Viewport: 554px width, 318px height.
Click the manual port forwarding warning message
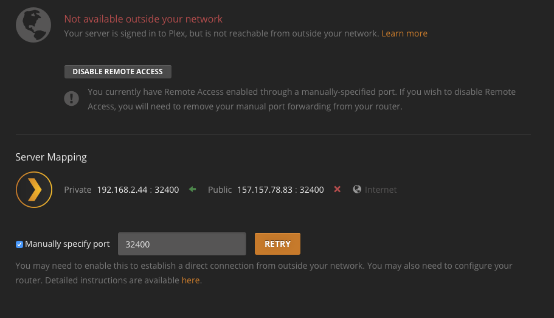302,99
